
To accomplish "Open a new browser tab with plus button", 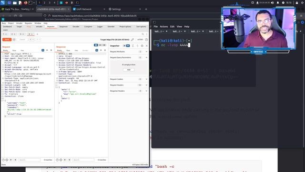I will 146,9.
